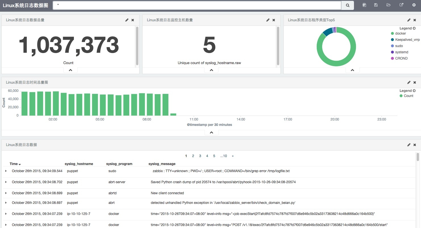
Task: Go to page 3 of the log table
Action: (200, 156)
